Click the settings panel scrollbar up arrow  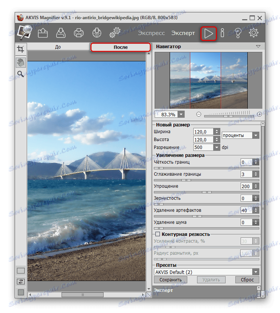(x=263, y=124)
